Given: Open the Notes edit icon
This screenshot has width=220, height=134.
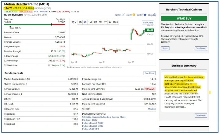Looking at the screenshot, I should pos(123,15).
